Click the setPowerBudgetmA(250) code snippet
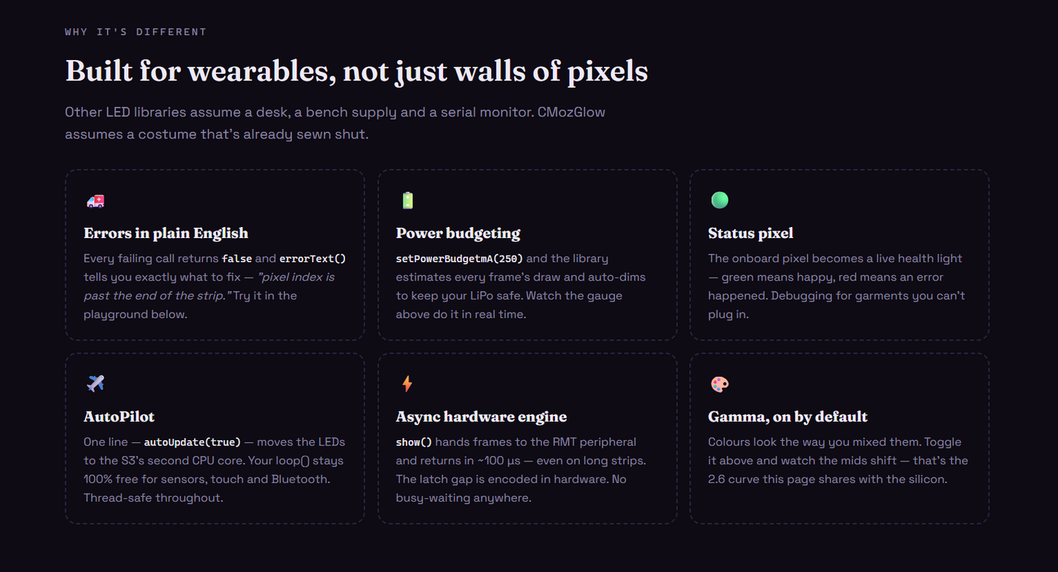1058x572 pixels. [460, 259]
